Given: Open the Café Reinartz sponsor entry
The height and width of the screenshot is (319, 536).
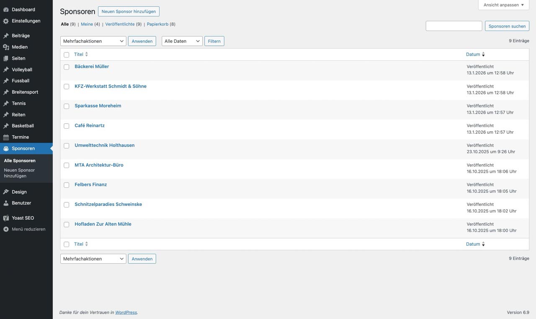Looking at the screenshot, I should click(x=90, y=125).
